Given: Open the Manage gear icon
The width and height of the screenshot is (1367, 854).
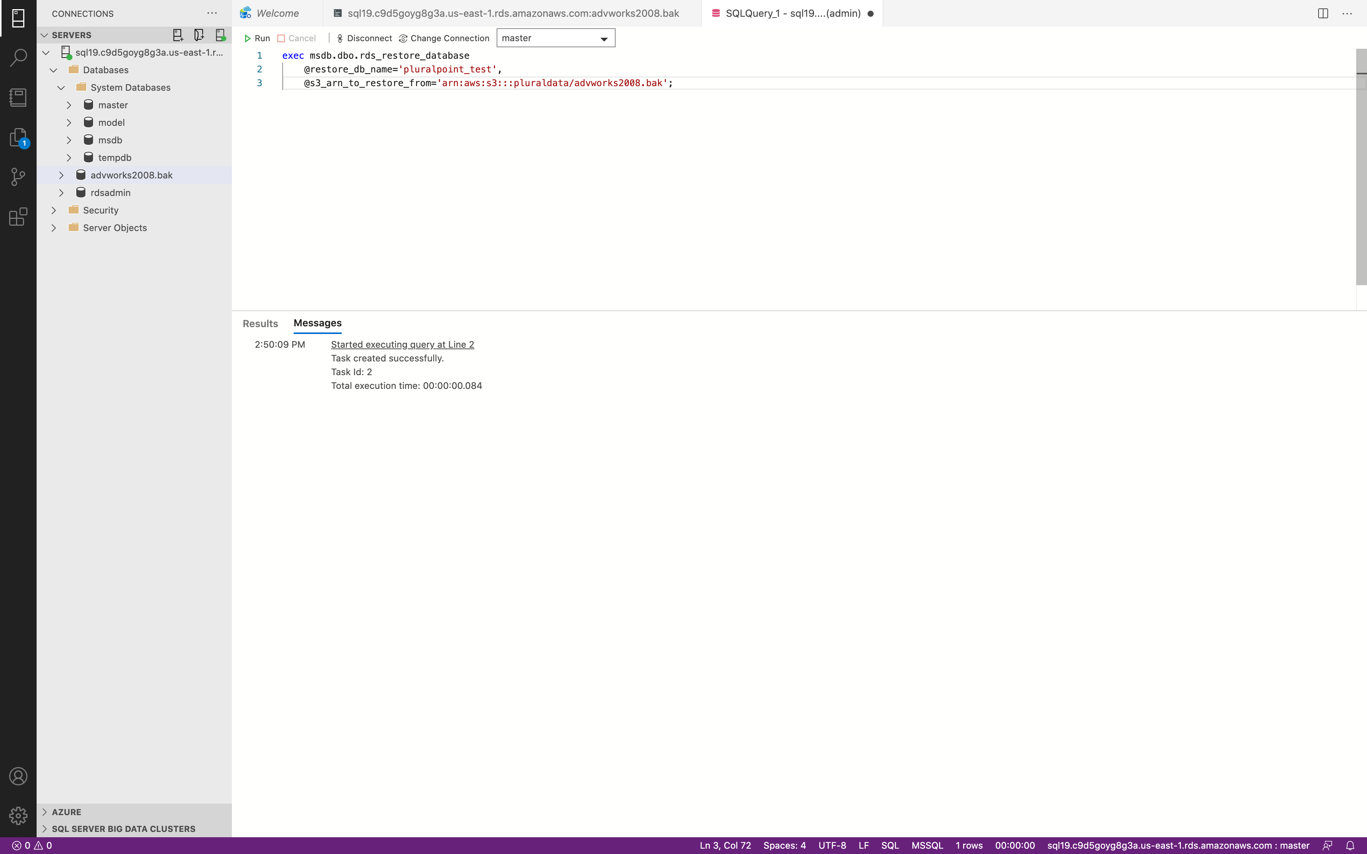Looking at the screenshot, I should point(18,815).
